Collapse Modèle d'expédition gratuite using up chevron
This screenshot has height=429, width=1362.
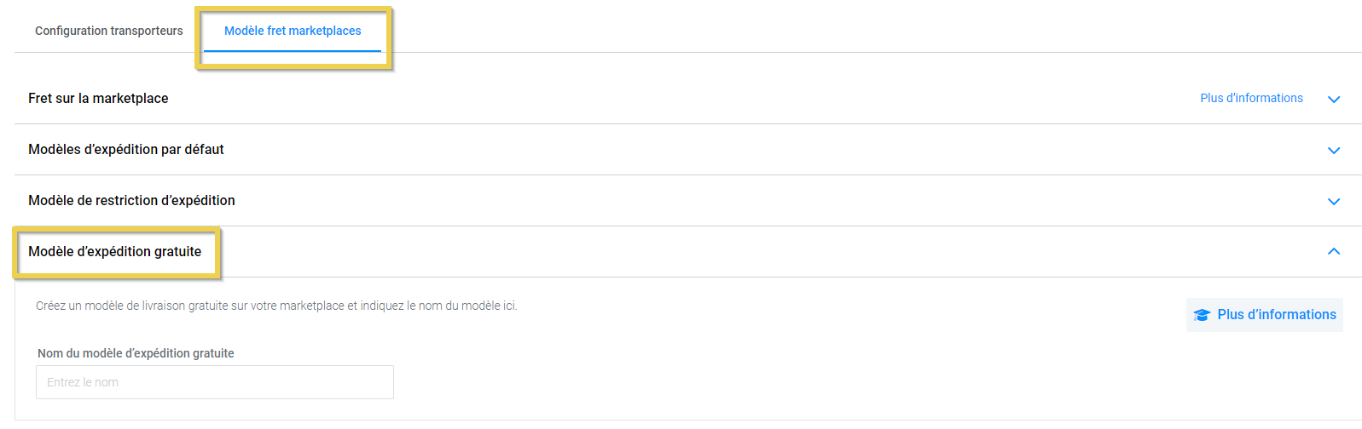[1334, 251]
